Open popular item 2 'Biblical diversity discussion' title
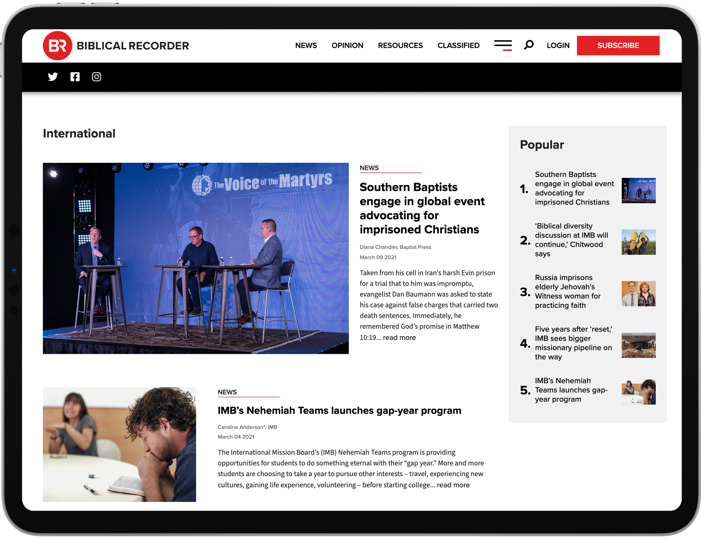This screenshot has height=539, width=701. (571, 240)
